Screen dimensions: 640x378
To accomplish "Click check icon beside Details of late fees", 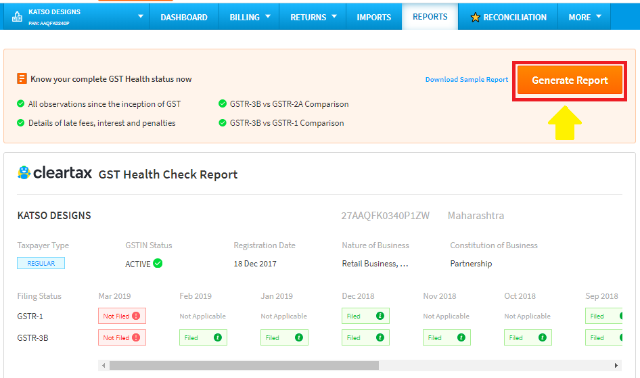I will [20, 122].
